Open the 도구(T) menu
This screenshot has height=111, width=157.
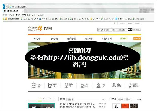[x=34, y=15]
